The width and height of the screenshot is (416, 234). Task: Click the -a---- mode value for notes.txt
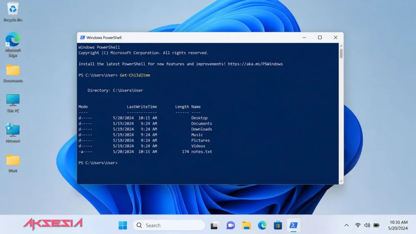coord(85,152)
